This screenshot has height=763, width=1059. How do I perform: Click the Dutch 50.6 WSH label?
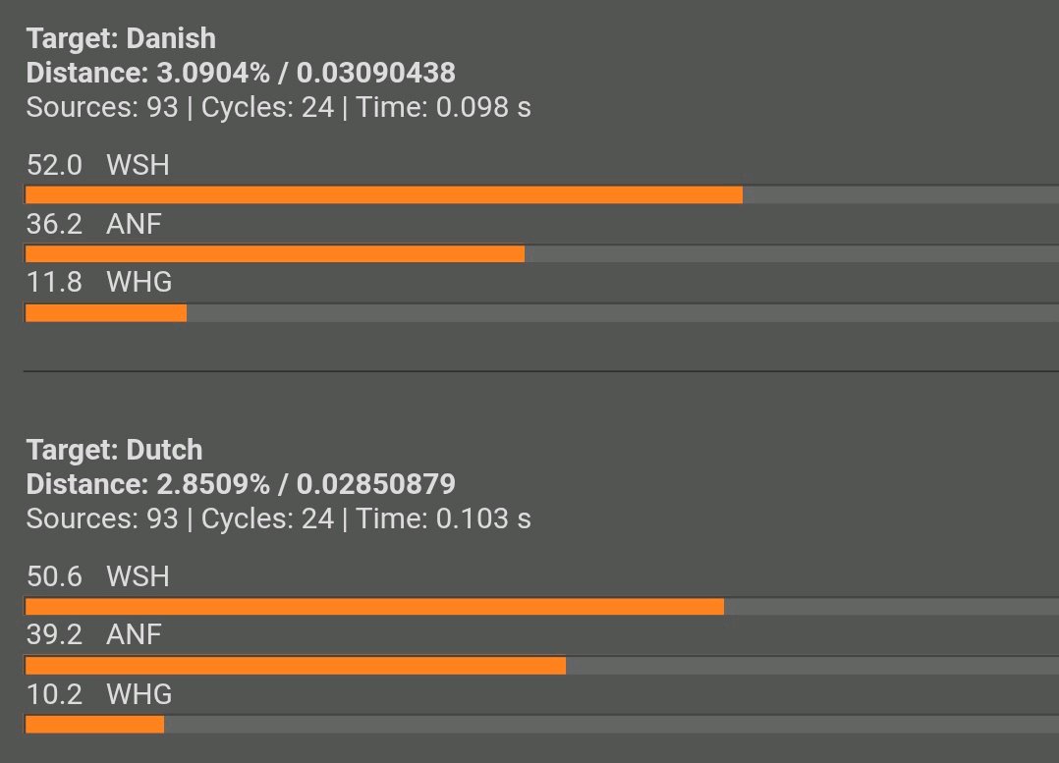98,576
